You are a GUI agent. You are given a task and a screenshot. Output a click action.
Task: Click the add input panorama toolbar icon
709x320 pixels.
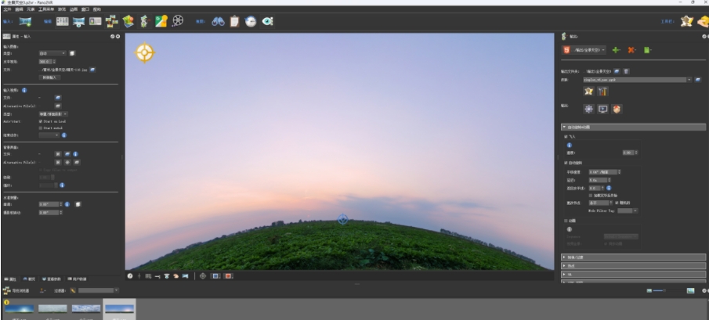point(25,21)
